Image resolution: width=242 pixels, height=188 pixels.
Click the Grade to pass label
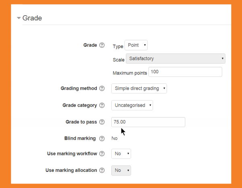tap(81, 122)
